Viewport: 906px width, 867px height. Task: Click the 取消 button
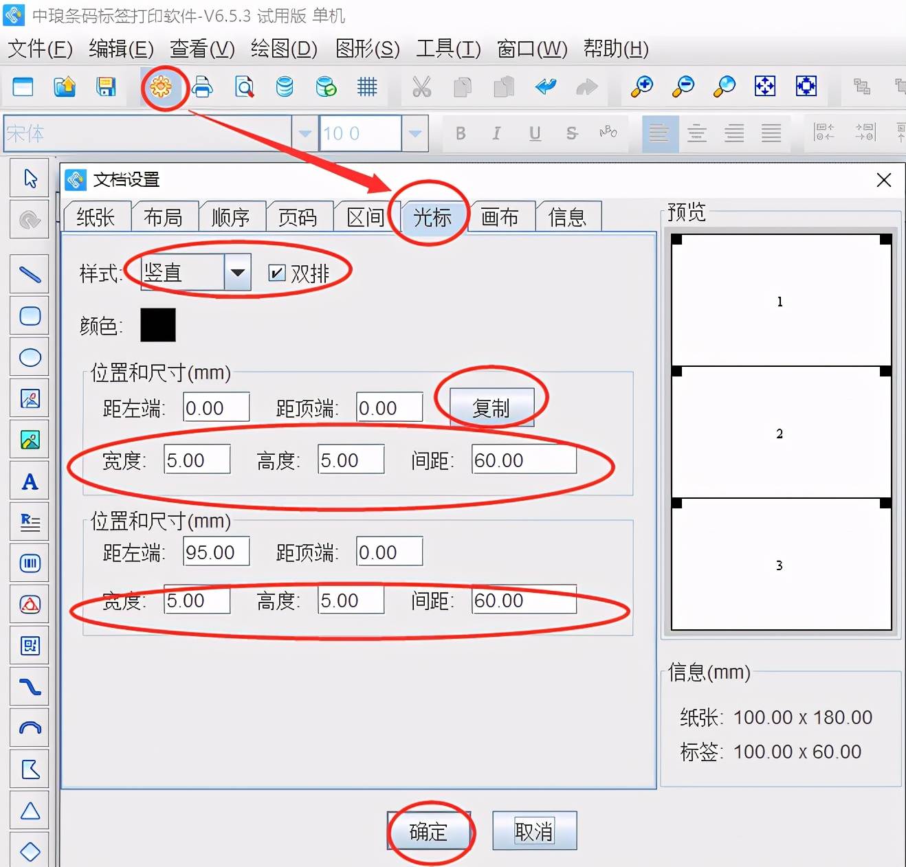534,831
